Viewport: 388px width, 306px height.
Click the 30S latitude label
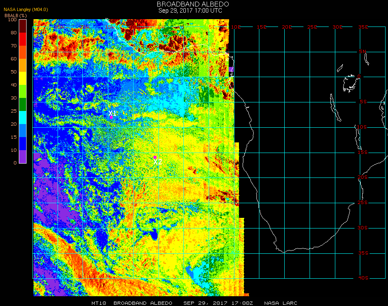(363, 228)
